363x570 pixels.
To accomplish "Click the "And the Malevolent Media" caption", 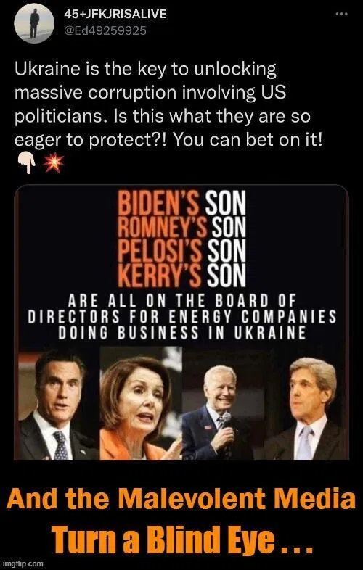I will (x=181, y=500).
